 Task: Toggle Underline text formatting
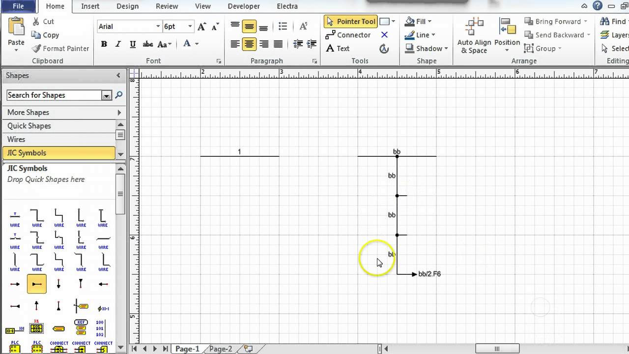click(x=133, y=44)
